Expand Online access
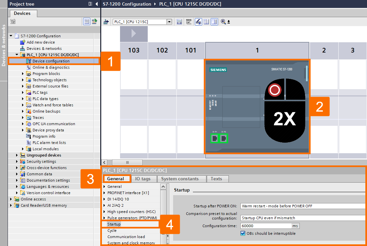 point(11,199)
